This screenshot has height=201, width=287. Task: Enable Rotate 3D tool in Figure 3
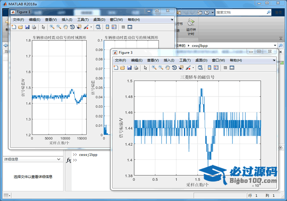(x=175, y=68)
